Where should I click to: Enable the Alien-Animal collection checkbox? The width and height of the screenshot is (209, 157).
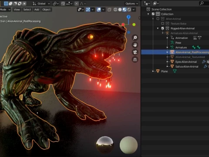click(x=158, y=19)
